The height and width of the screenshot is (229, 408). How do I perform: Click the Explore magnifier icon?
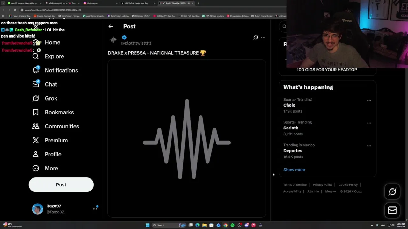[36, 56]
